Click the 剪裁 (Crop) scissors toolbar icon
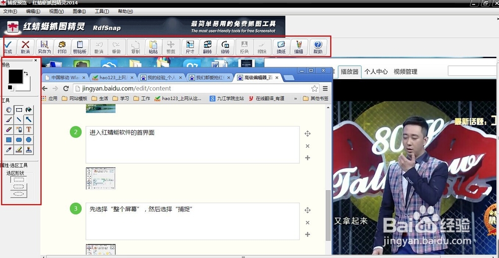 tap(171, 47)
